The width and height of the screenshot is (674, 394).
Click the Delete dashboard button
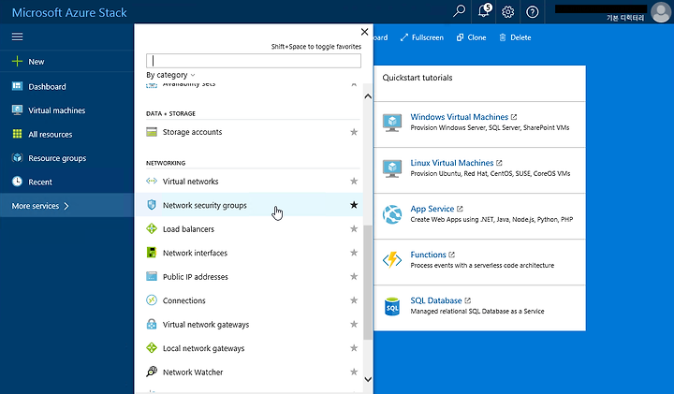515,37
